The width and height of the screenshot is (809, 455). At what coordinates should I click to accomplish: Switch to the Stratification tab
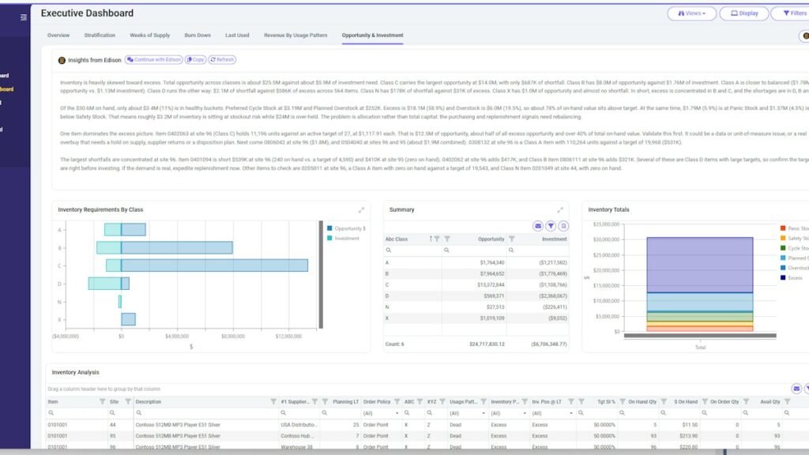coord(100,36)
